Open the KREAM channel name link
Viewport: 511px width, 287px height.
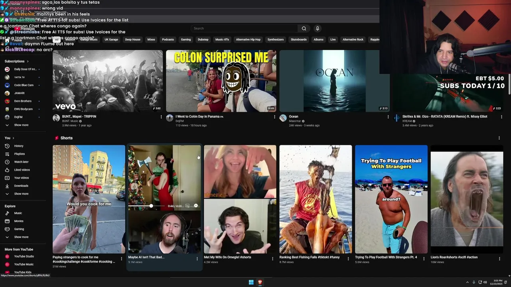click(407, 121)
